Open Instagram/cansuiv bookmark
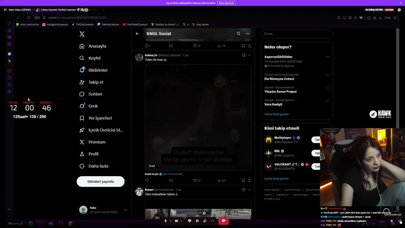 (55, 24)
